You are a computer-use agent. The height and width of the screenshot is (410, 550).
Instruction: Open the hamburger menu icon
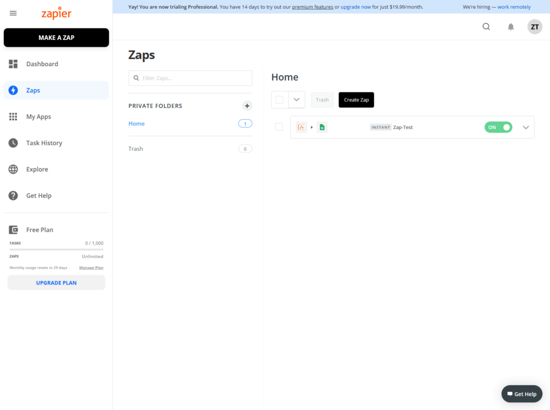13,13
